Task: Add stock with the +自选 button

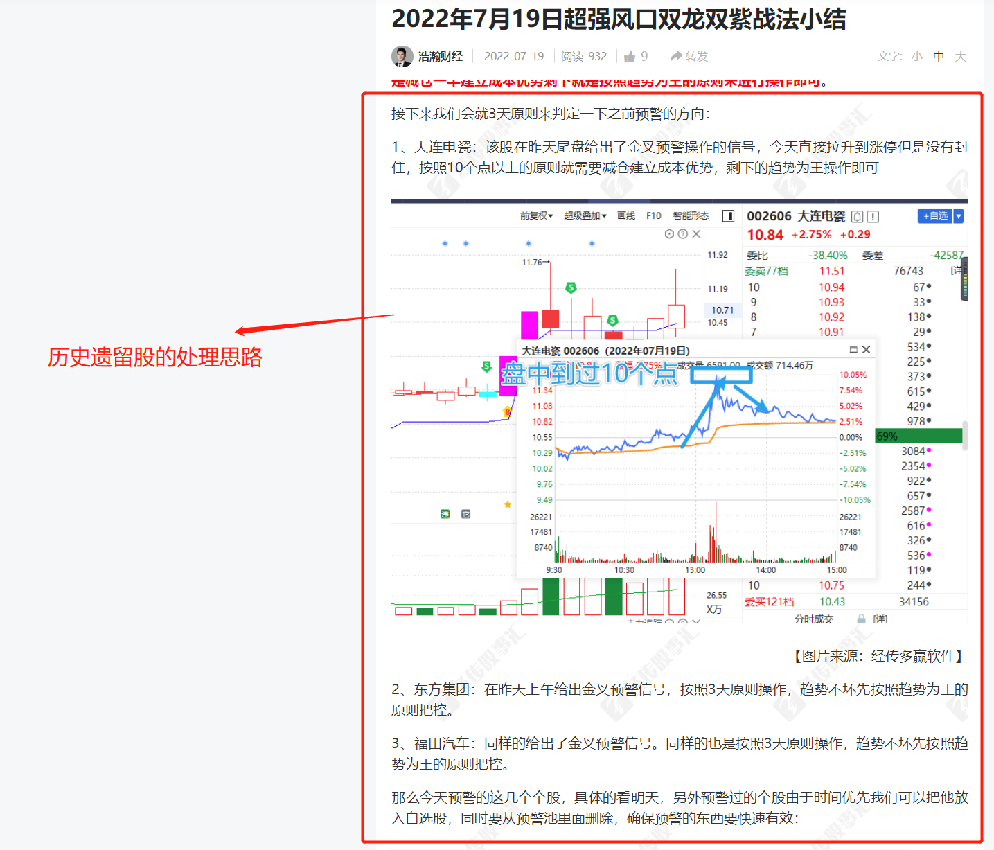Action: pos(935,216)
